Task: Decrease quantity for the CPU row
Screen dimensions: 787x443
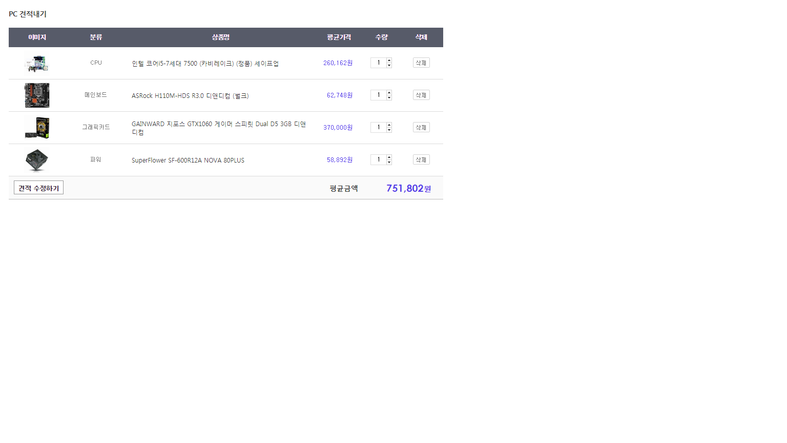Action: click(x=389, y=65)
